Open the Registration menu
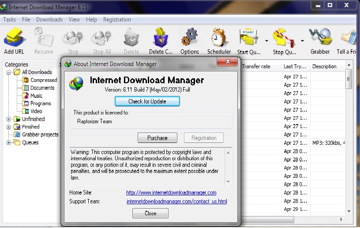 click(117, 19)
